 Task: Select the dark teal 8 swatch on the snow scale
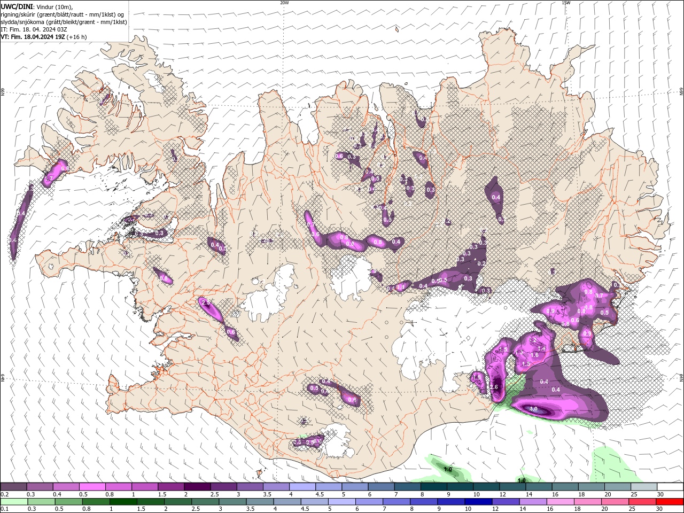(433, 487)
